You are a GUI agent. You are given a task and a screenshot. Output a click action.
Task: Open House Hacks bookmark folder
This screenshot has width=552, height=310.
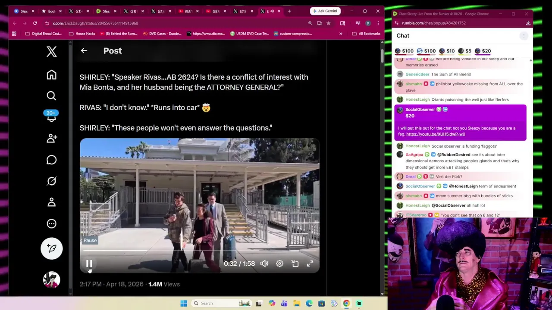[x=82, y=34]
